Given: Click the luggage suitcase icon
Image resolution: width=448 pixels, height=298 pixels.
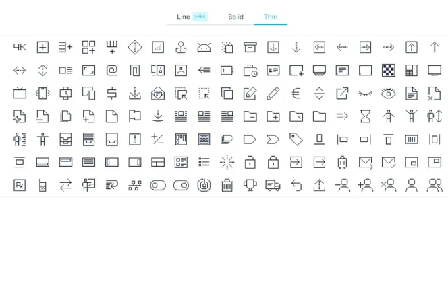Looking at the screenshot, I should 342,162.
